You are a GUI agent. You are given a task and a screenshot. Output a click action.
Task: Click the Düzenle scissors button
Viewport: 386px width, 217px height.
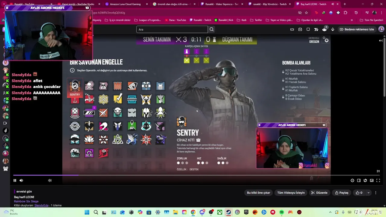(319, 193)
